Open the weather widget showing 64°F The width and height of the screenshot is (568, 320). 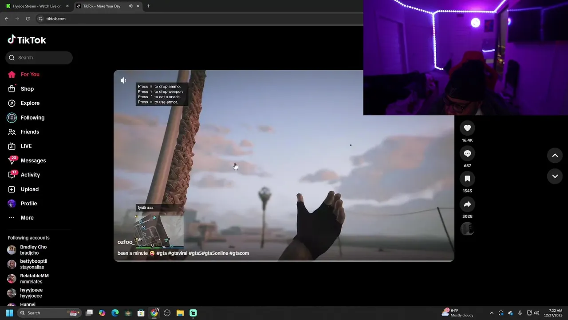457,313
